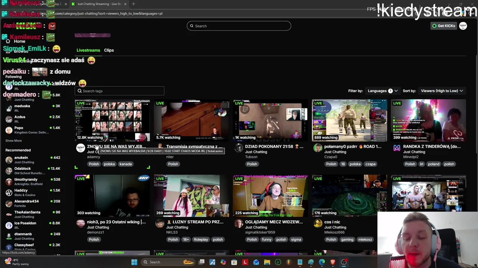Open anukein channel in Recommended

click(x=33, y=160)
